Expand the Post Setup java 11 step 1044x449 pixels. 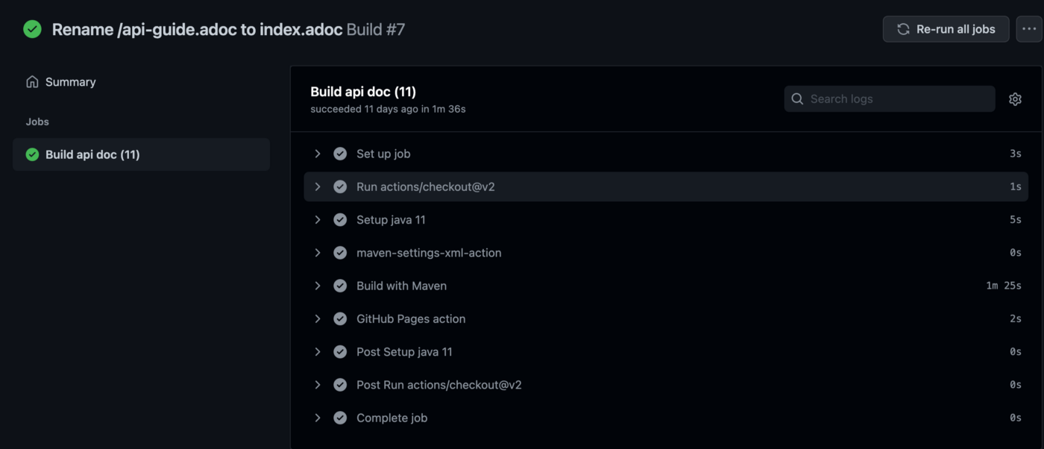[x=318, y=352]
